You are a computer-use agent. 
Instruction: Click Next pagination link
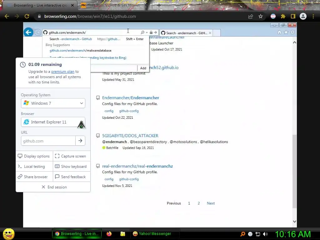(x=211, y=203)
